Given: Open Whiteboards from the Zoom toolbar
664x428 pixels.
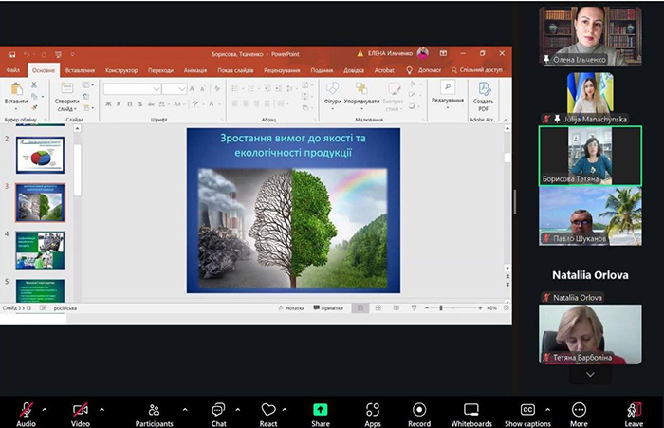Looking at the screenshot, I should [471, 409].
